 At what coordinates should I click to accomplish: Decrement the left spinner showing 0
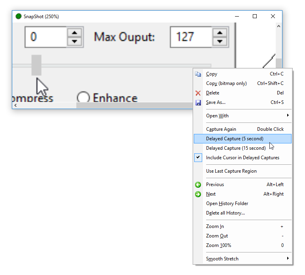[74, 41]
